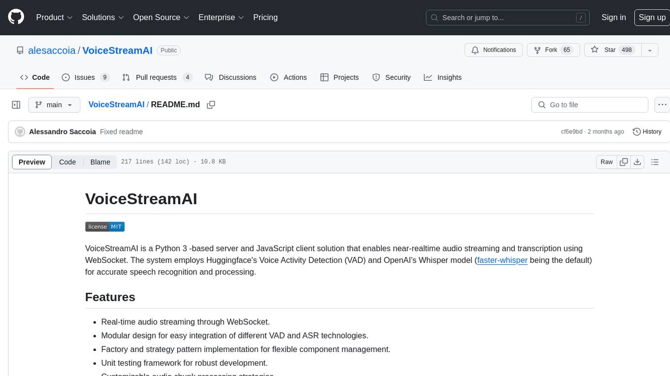
Task: Expand the Open Source menu
Action: click(x=161, y=17)
